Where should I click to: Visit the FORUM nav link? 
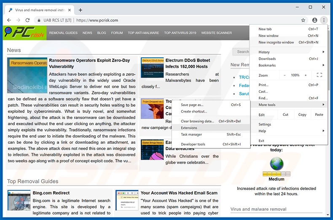[x=117, y=33]
